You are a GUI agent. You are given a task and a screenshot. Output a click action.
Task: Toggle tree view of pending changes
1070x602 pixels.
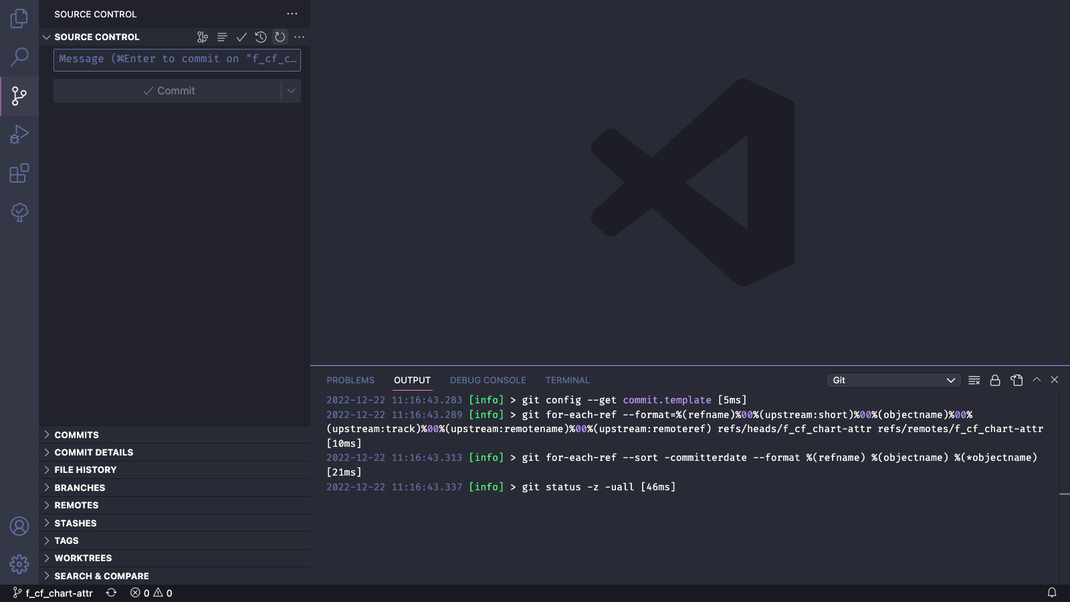point(222,37)
